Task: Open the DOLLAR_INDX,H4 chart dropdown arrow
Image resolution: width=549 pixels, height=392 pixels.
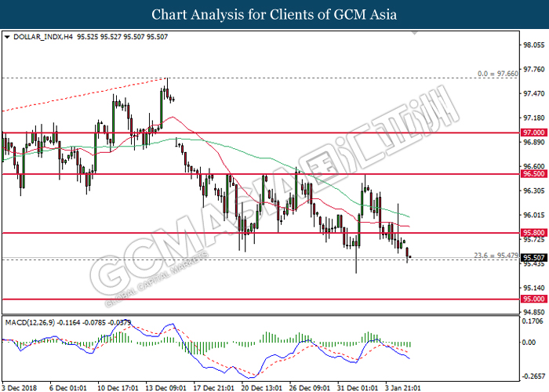Action: [7, 37]
